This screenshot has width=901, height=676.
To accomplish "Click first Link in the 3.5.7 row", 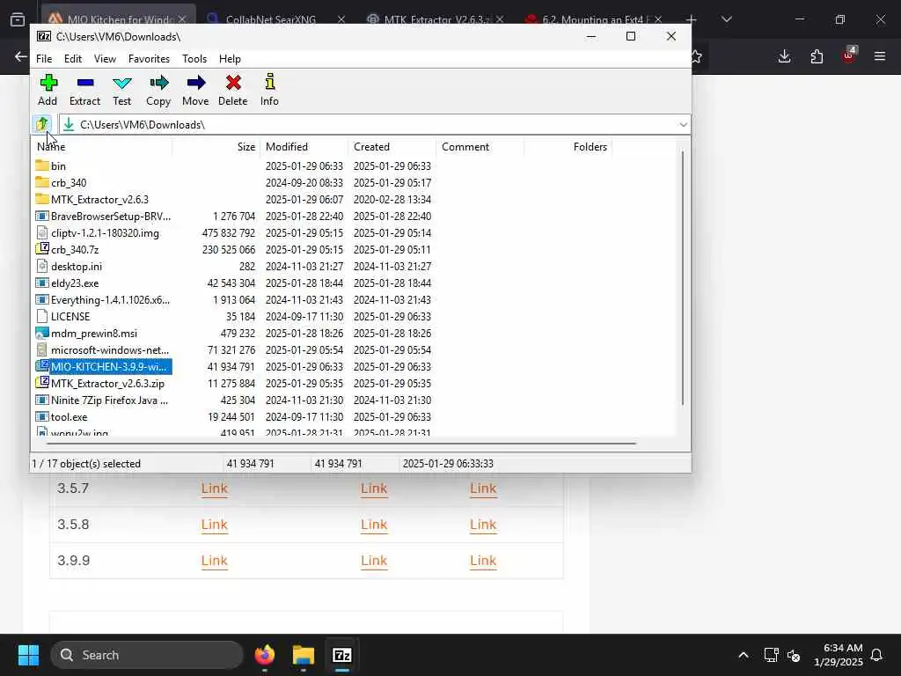I will pos(215,489).
